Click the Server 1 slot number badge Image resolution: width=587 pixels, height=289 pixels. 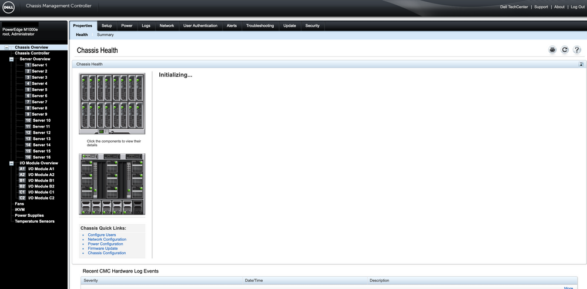point(28,65)
